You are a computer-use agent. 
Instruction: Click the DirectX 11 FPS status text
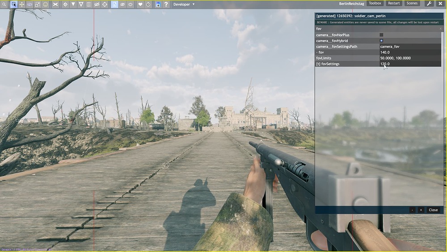click(x=26, y=250)
